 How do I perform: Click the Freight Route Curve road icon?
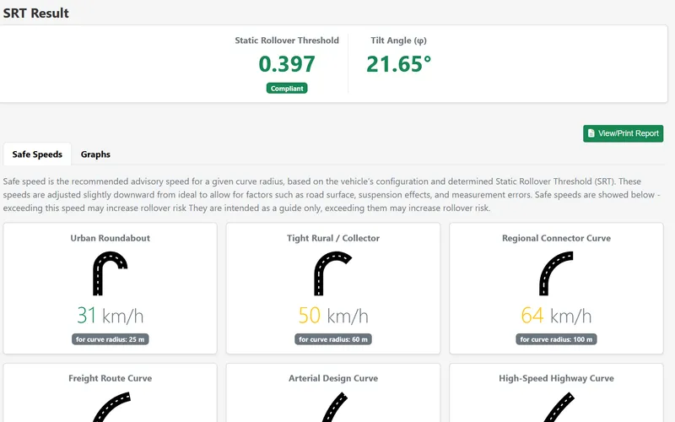pos(111,407)
